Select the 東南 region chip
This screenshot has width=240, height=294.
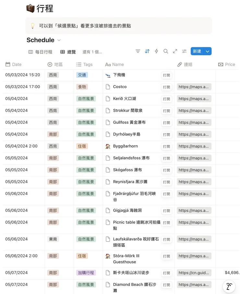pos(53,239)
